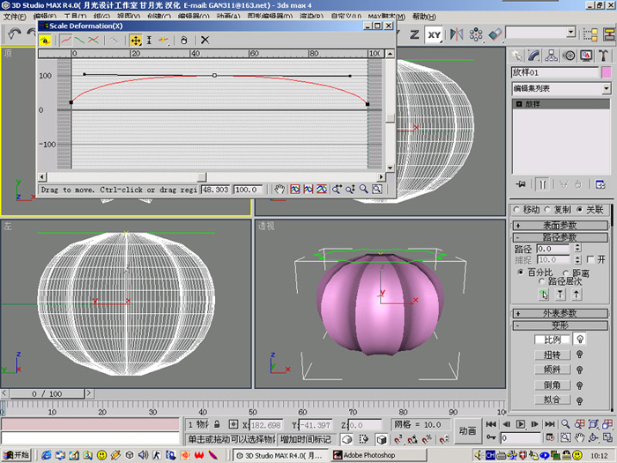Screen dimensions: 617x463
Task: Open the Motion command panel tab
Action: coord(569,56)
